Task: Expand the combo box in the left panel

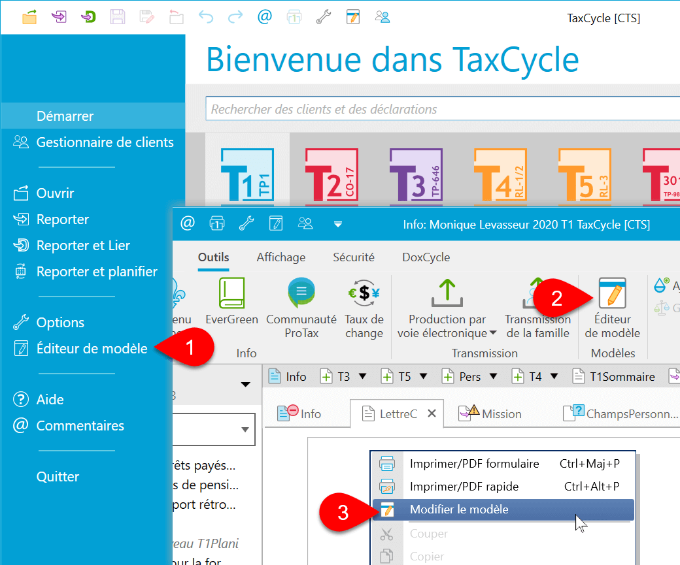Action: coord(245,429)
